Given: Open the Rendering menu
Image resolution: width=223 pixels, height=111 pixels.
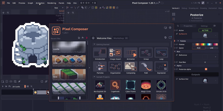Looking at the screenshot, I should point(52,3).
